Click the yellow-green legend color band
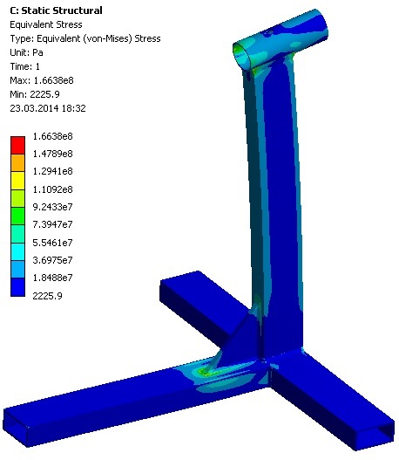Image resolution: width=399 pixels, height=460 pixels. 17,199
